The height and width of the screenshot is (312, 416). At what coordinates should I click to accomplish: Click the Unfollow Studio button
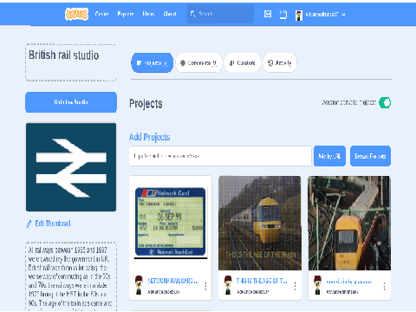point(71,102)
